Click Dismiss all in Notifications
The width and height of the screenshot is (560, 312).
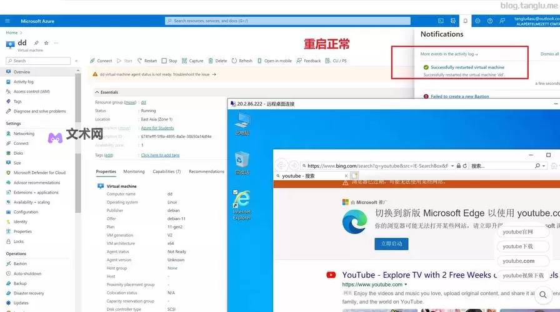pos(549,54)
